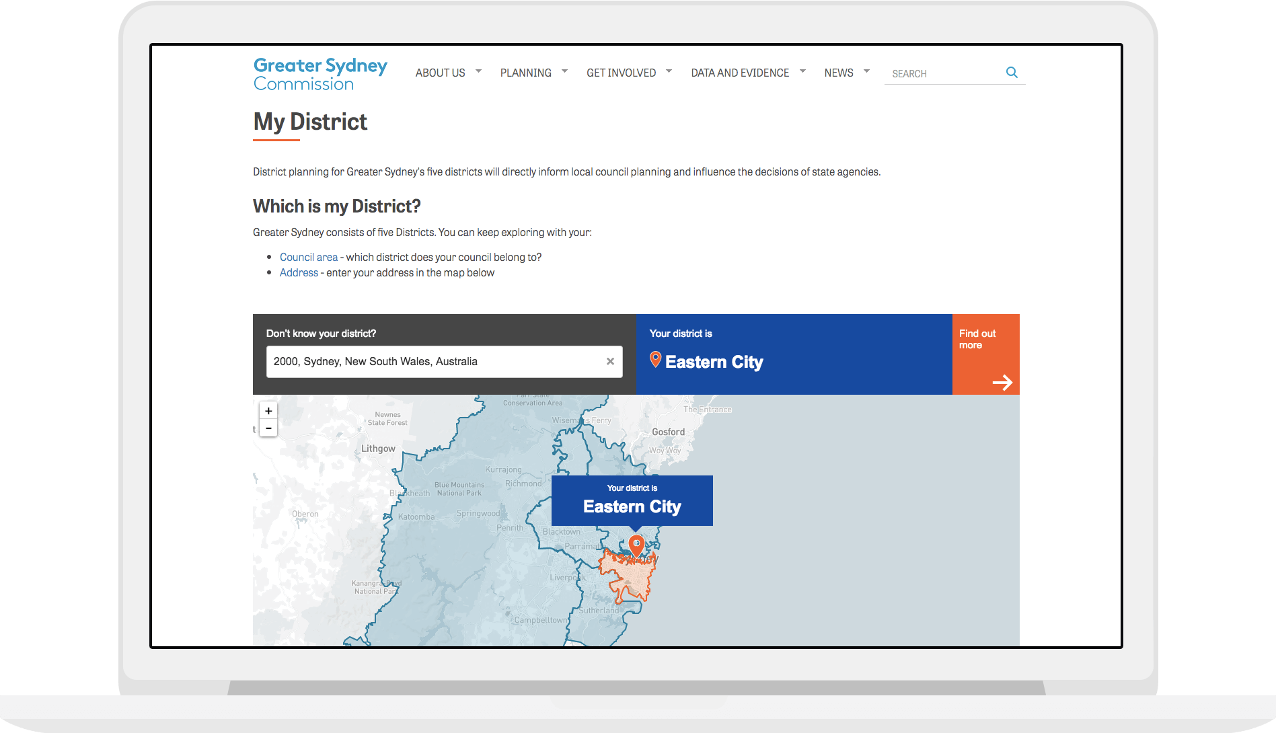The height and width of the screenshot is (733, 1276).
Task: Clear the address search field
Action: (x=610, y=361)
